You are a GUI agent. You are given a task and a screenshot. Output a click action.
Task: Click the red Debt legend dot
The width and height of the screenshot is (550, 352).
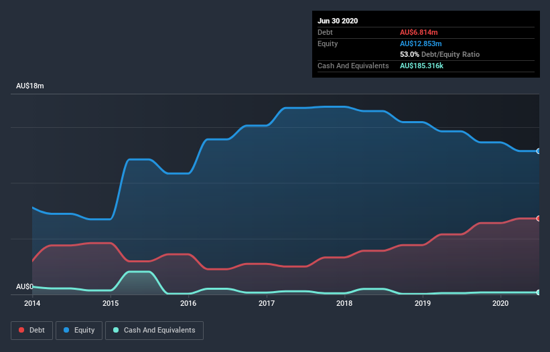21,330
